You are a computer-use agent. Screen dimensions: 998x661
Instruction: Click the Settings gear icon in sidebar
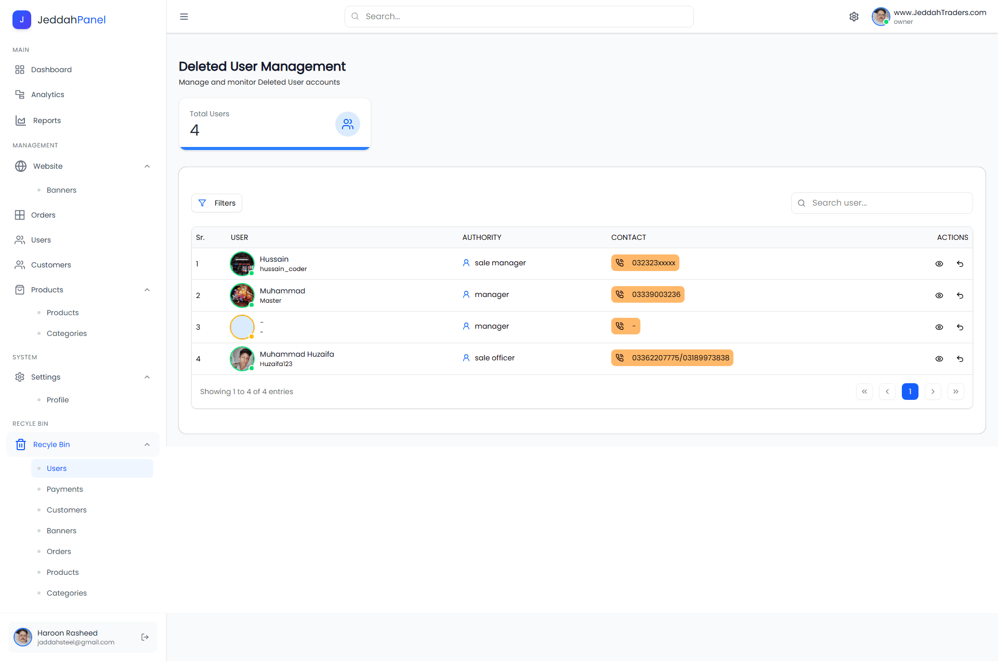(20, 377)
